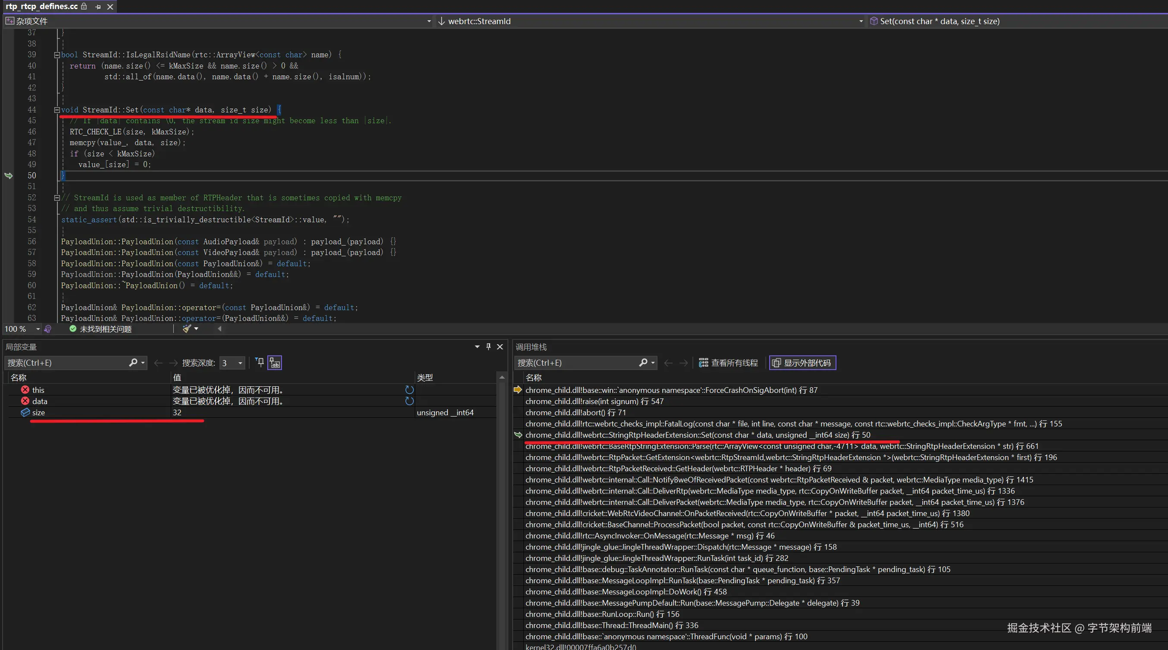Image resolution: width=1168 pixels, height=650 pixels.
Task: Click the Locals search input field
Action: (x=68, y=362)
